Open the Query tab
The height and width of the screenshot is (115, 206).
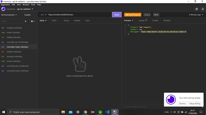click(66, 21)
